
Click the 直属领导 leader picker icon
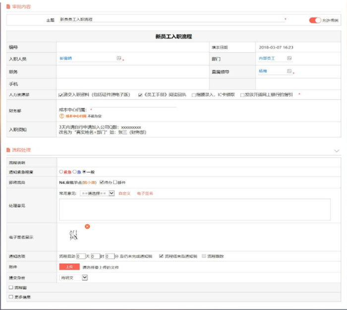point(289,71)
